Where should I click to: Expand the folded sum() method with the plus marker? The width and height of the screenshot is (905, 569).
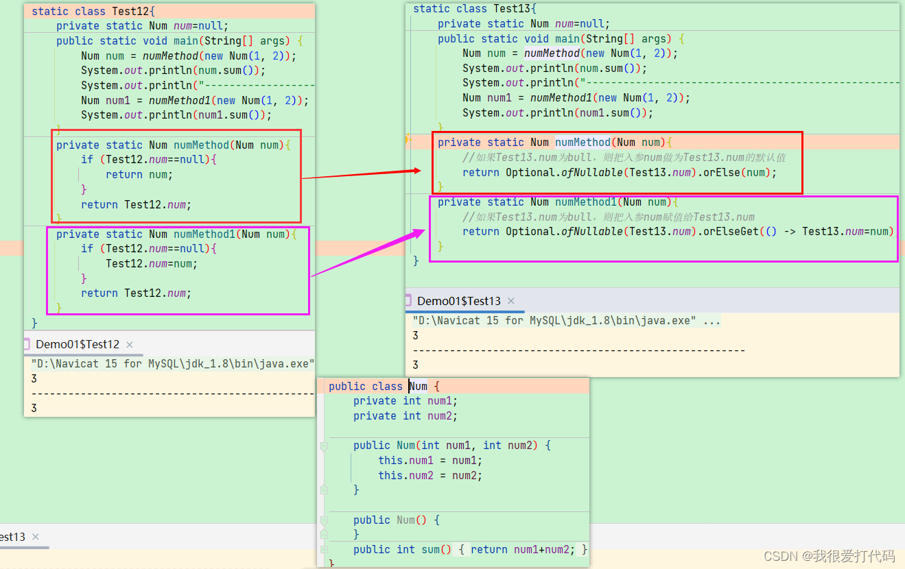point(324,550)
